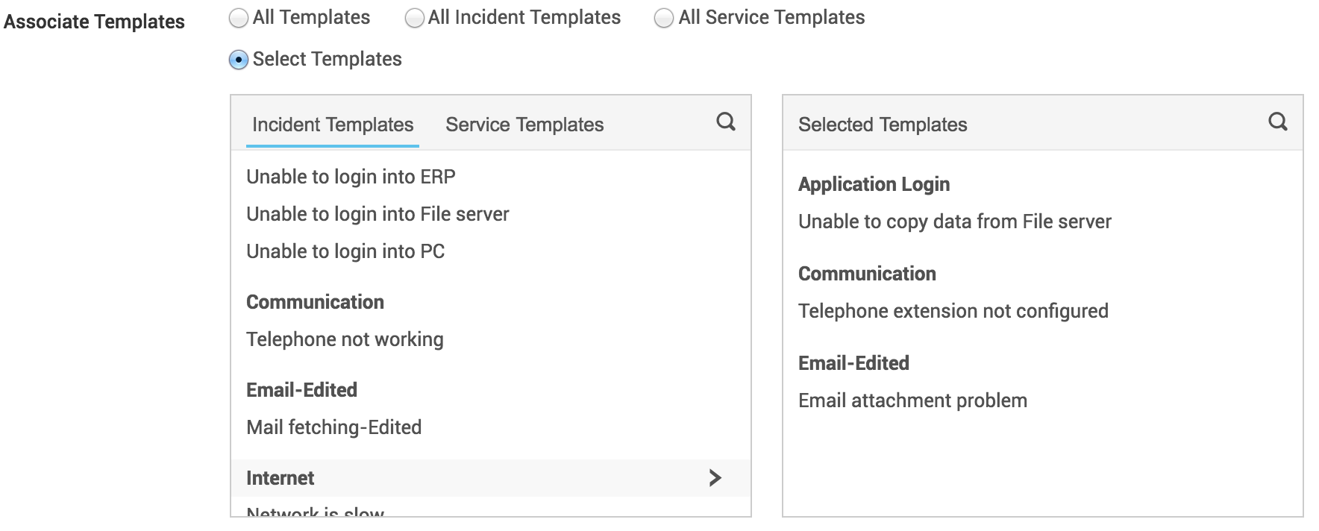Image resolution: width=1319 pixels, height=531 pixels.
Task: Search the available templates list
Action: coord(725,122)
